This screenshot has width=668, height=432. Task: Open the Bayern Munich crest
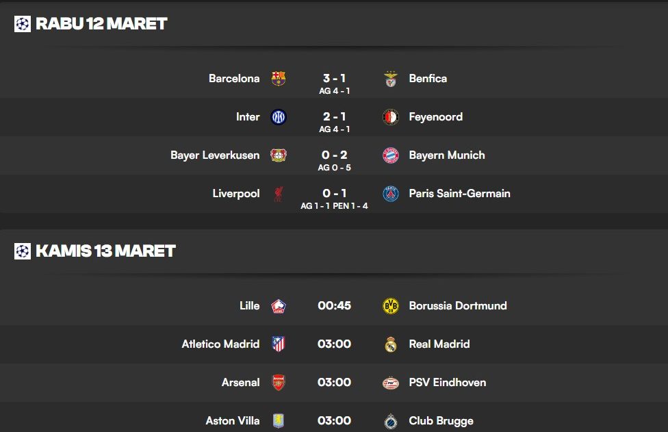tap(391, 155)
